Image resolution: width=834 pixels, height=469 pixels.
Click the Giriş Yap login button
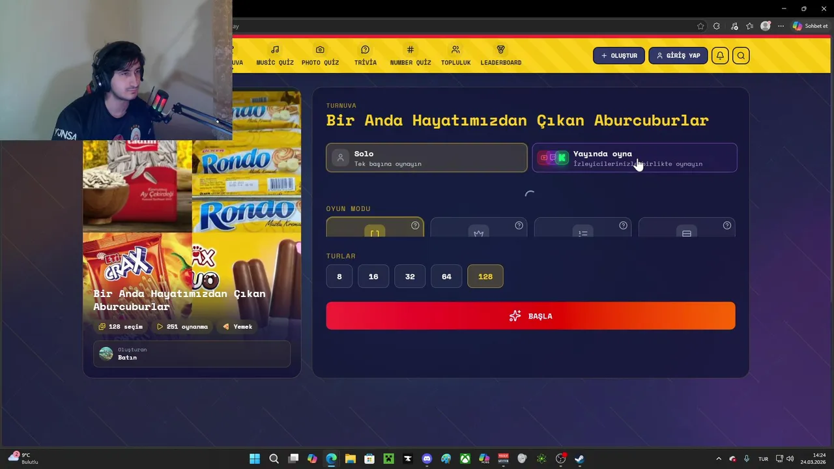click(x=678, y=55)
